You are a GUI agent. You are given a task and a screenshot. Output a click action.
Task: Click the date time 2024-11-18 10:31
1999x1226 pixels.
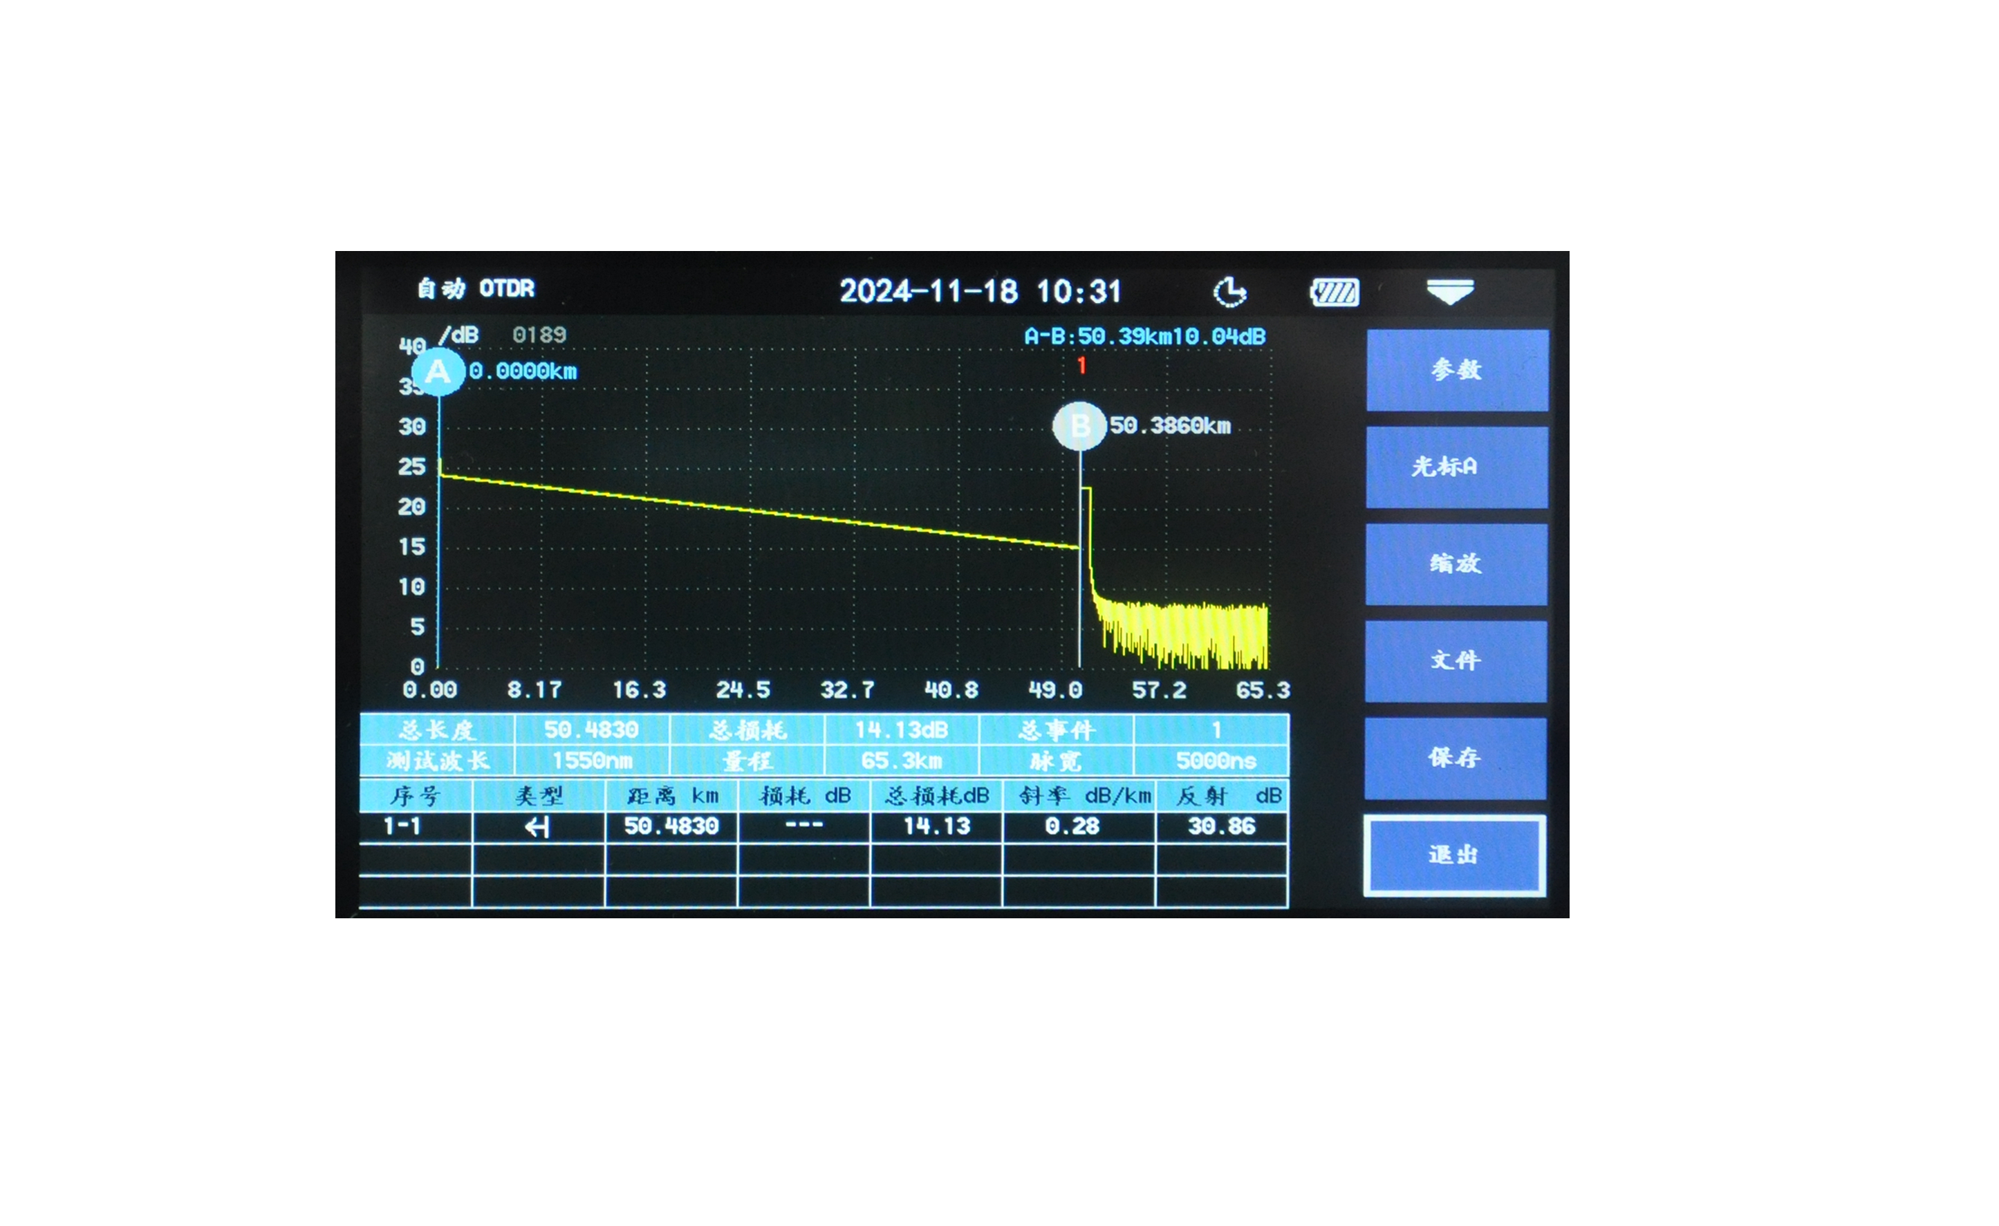[x=981, y=291]
